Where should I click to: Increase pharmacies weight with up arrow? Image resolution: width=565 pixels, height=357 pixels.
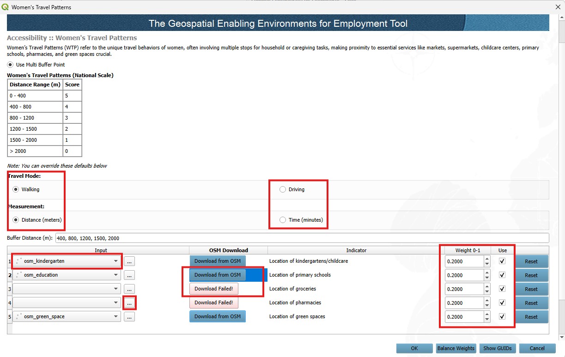click(x=486, y=300)
